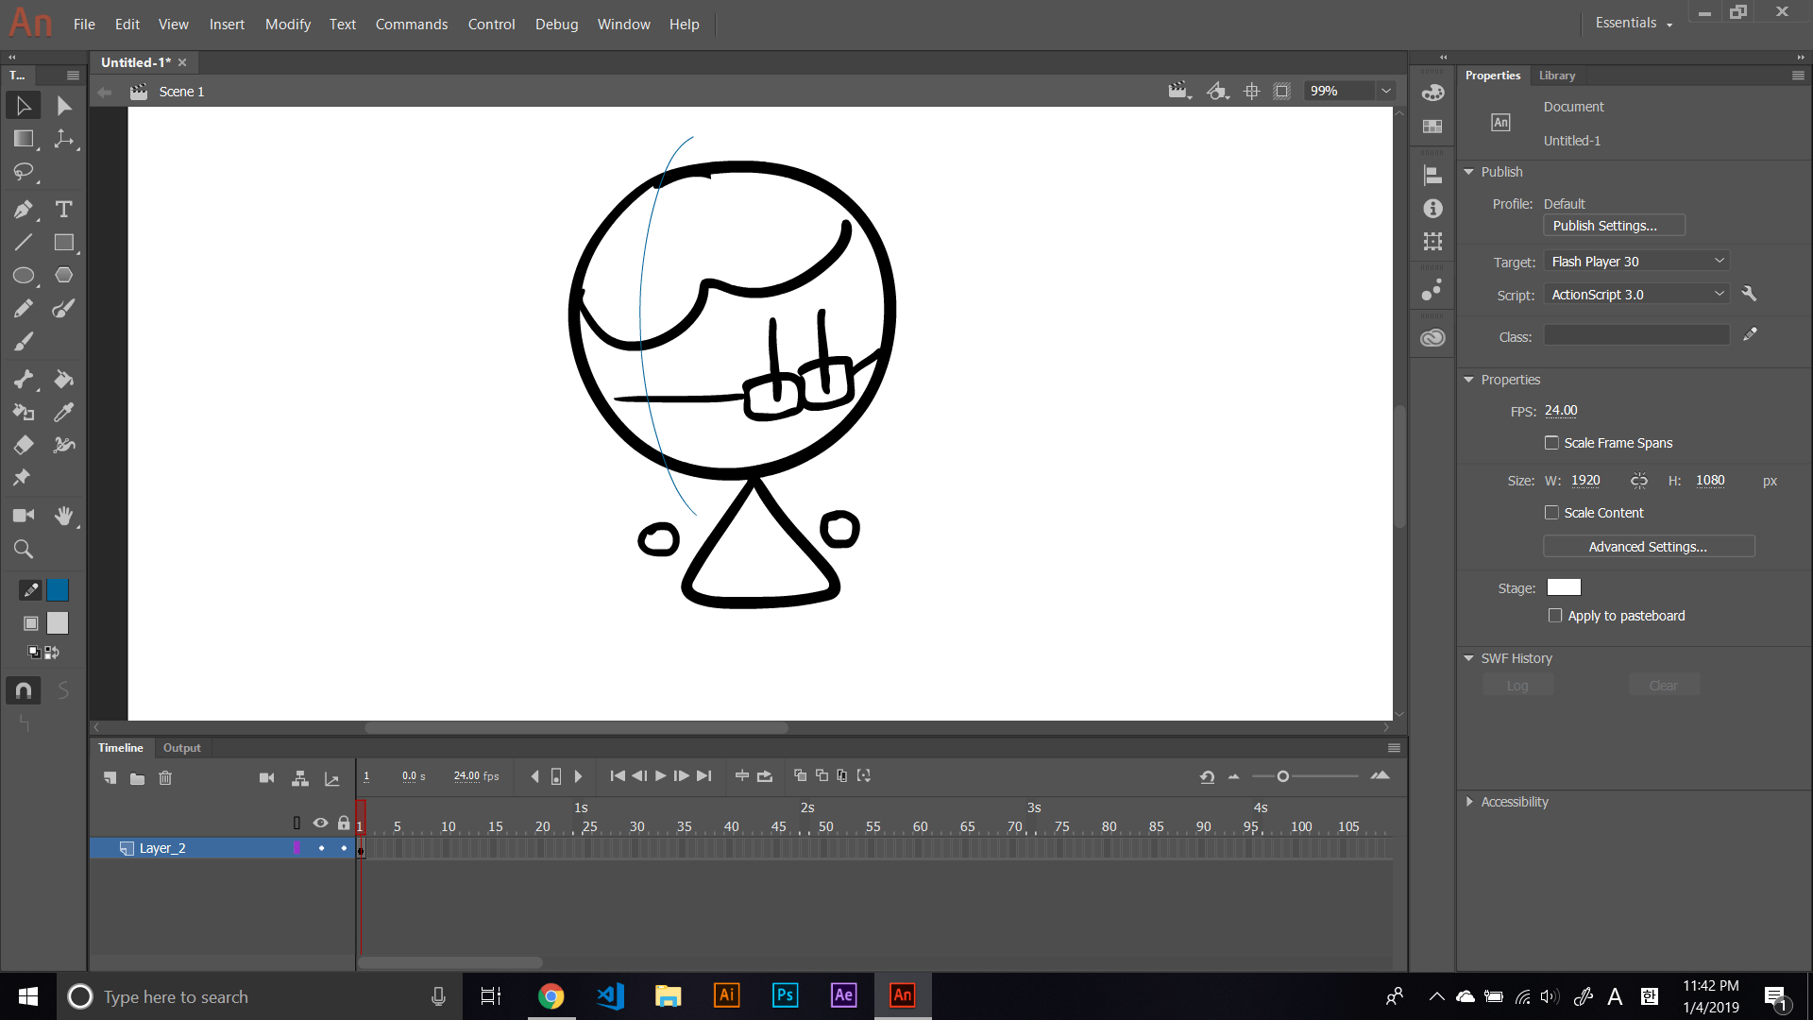1813x1020 pixels.
Task: Switch to the Library tab
Action: [1556, 76]
